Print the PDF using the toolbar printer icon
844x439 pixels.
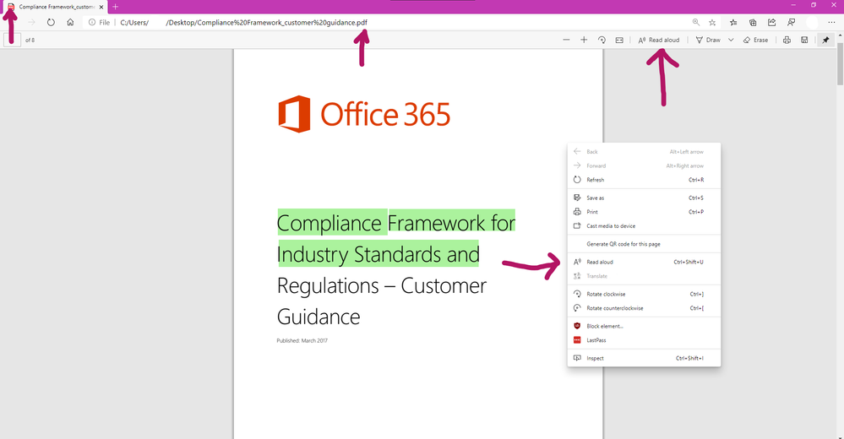click(x=787, y=40)
